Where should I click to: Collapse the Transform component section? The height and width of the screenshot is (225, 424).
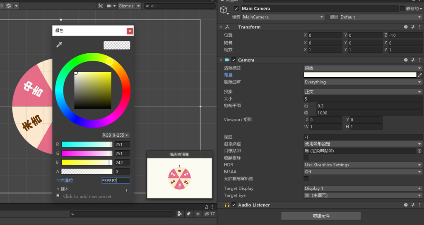[221, 27]
